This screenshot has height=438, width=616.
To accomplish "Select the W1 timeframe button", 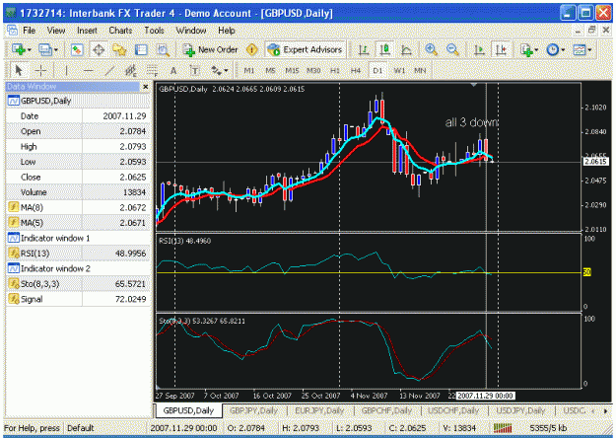I will 399,71.
